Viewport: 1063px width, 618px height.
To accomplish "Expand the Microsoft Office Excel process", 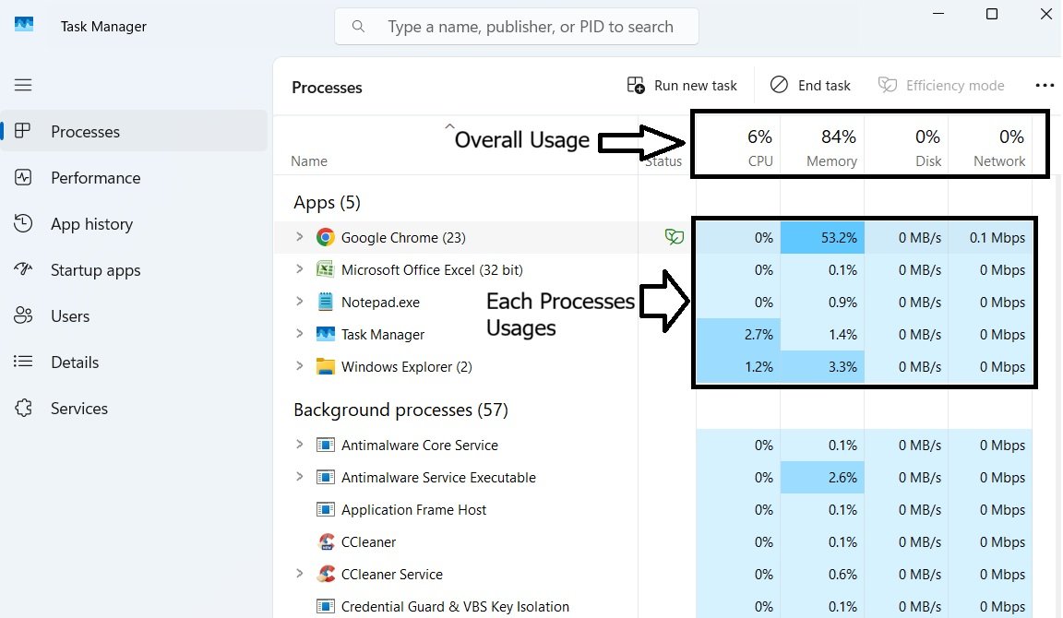I will point(299,269).
